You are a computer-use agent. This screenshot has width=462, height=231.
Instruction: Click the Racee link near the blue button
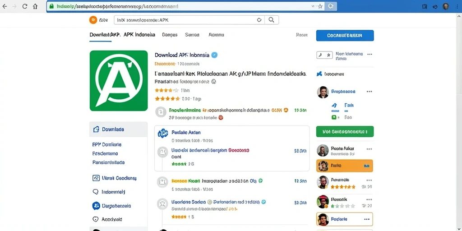coord(302,35)
